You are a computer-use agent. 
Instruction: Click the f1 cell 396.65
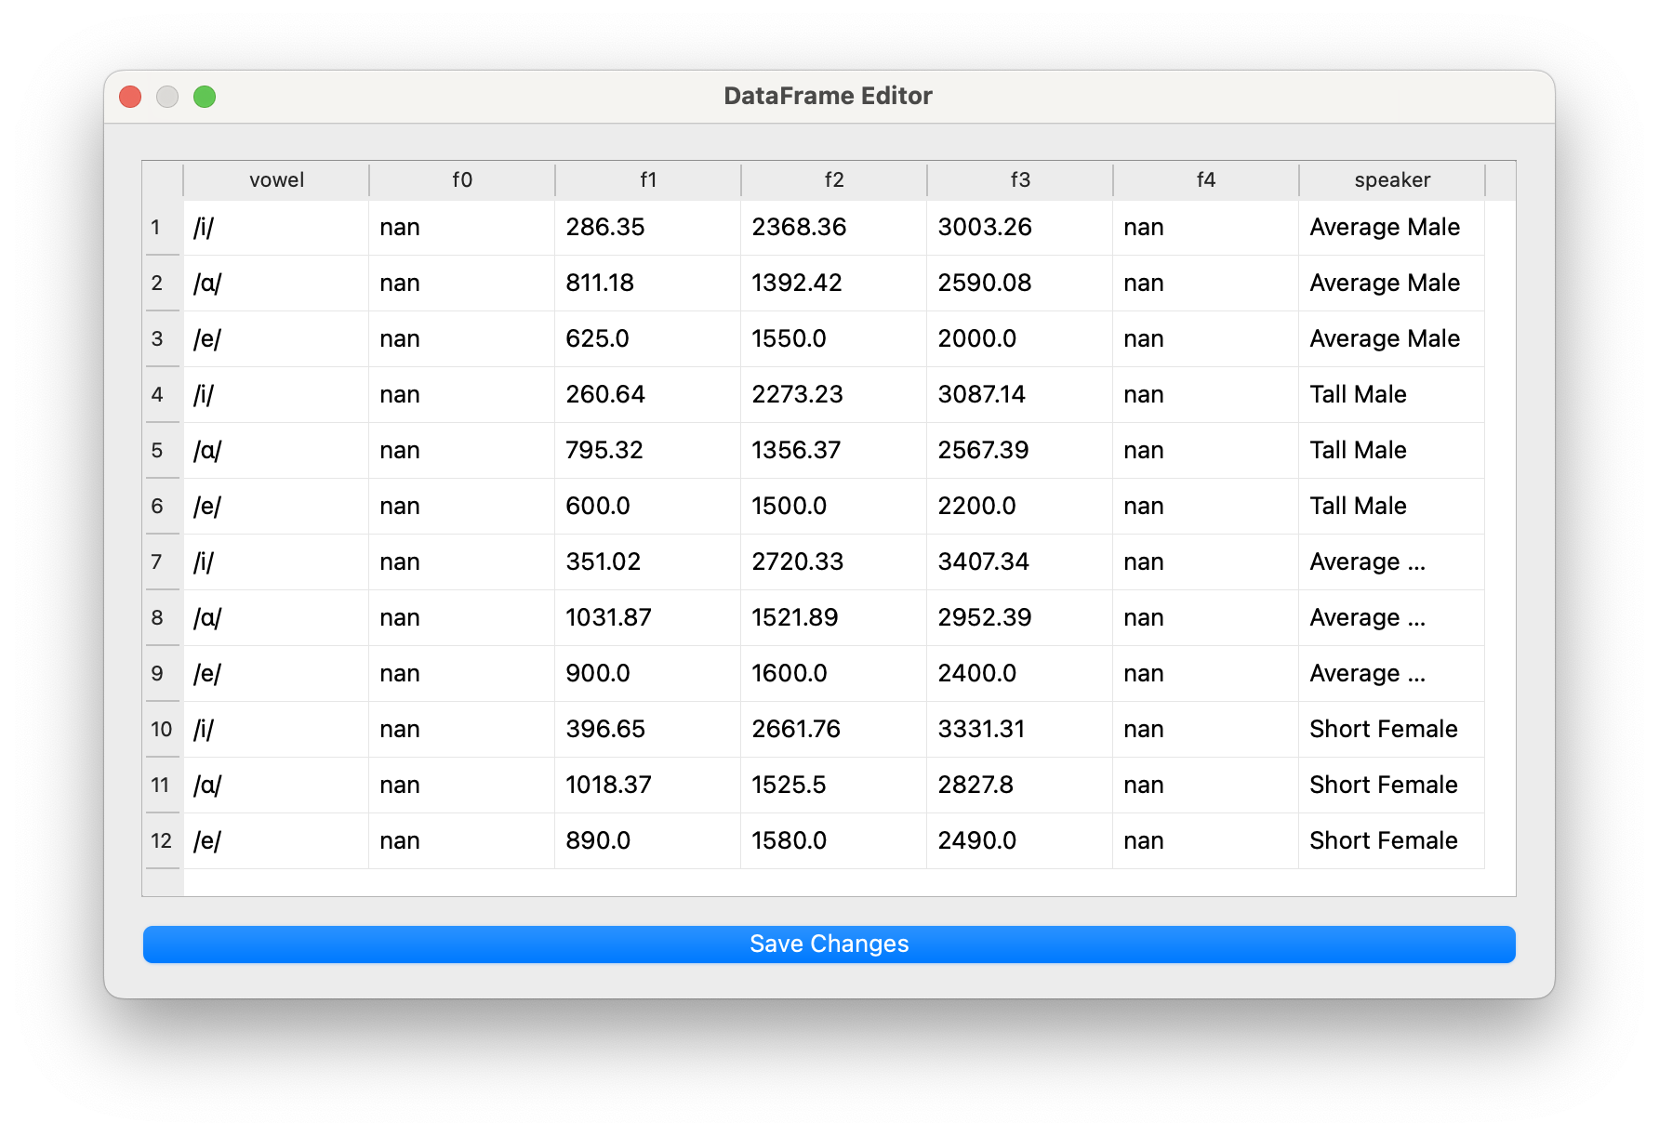click(648, 730)
